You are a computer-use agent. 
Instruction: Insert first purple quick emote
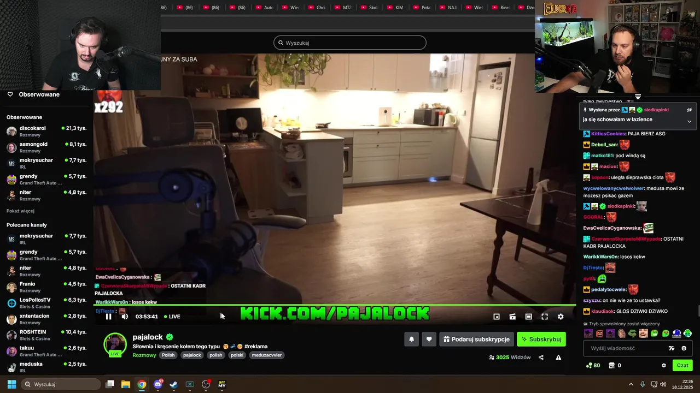588,333
